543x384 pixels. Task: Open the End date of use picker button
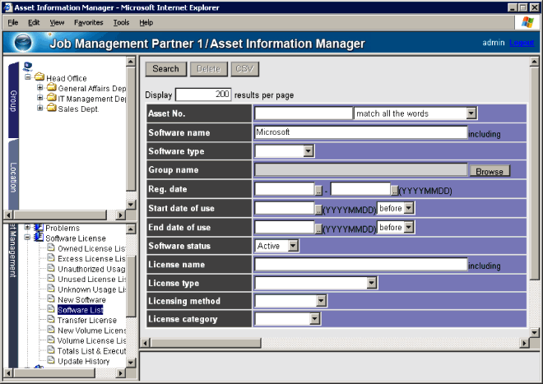(319, 227)
